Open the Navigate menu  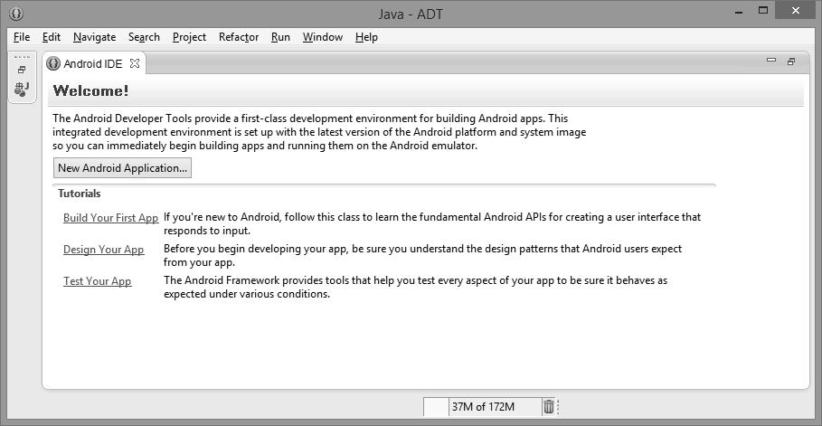(94, 37)
